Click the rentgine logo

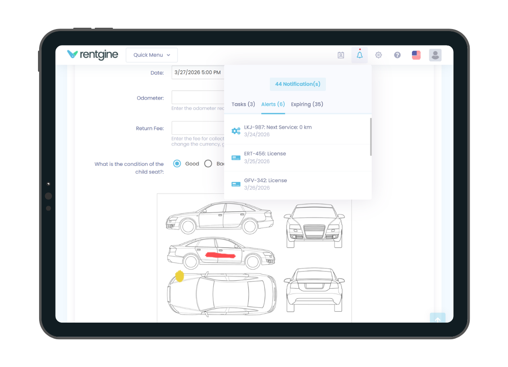93,55
